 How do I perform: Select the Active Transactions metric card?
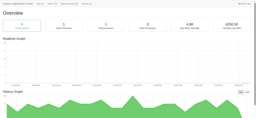148,26
